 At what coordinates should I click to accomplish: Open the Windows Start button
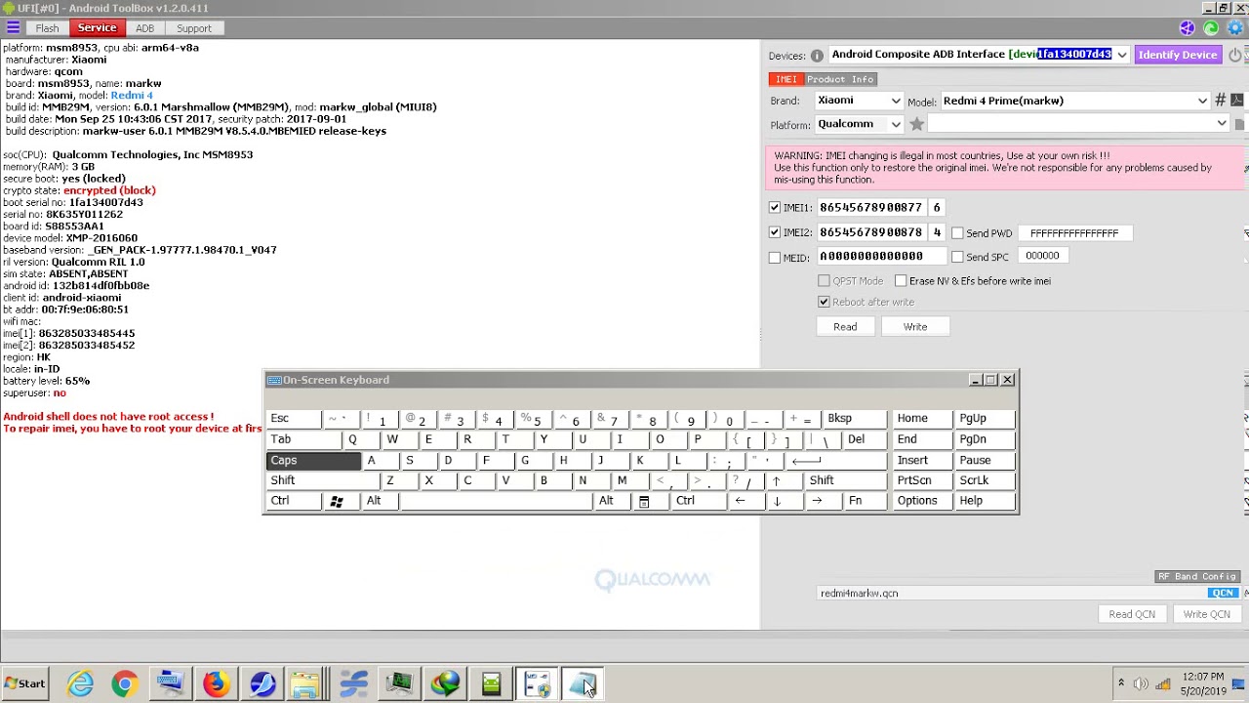tap(25, 683)
